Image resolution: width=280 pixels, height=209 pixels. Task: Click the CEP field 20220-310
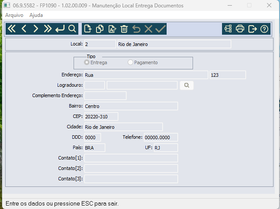click(x=101, y=117)
